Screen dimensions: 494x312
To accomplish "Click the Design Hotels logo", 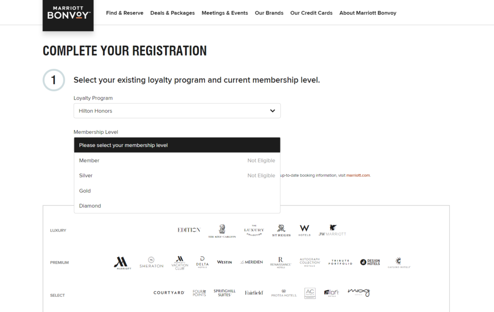I will pos(370,262).
